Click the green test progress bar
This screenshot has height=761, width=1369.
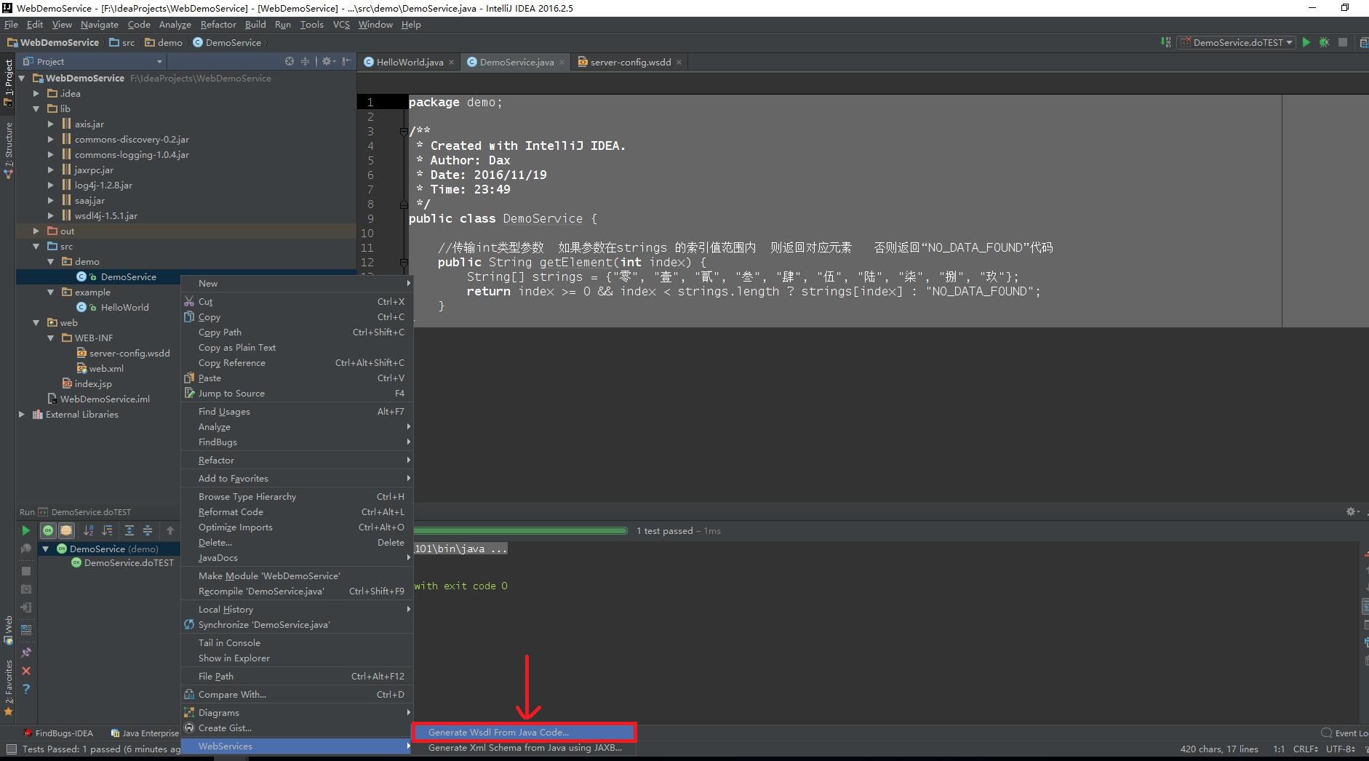[520, 530]
